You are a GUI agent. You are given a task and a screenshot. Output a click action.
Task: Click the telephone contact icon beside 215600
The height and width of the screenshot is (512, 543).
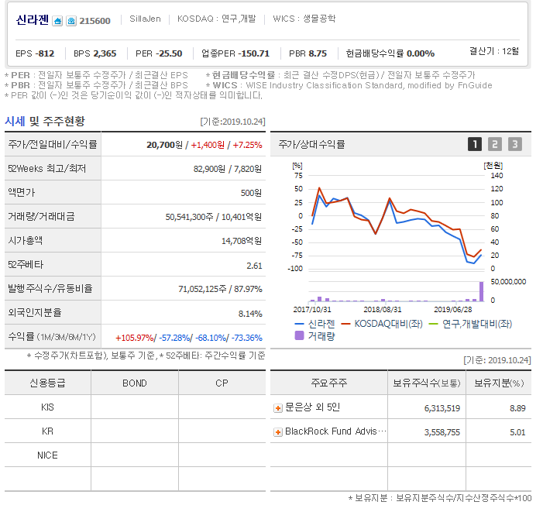tap(71, 21)
